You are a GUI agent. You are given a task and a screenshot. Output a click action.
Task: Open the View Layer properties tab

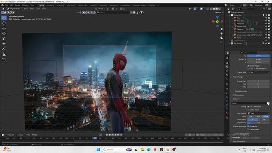click(227, 71)
